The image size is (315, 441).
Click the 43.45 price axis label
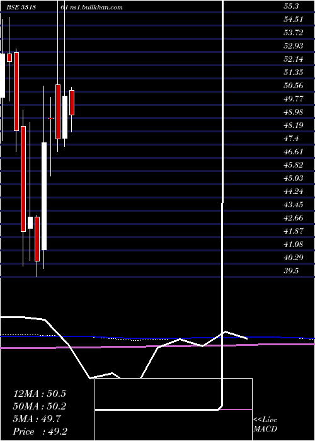coord(293,205)
